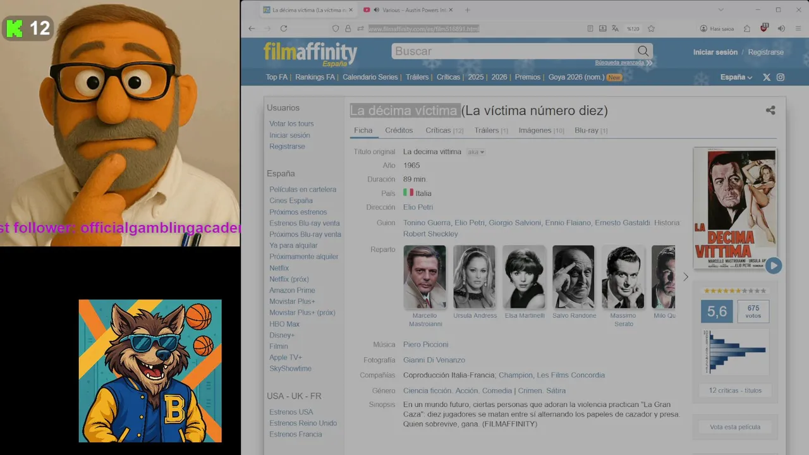This screenshot has height=455, width=809.
Task: Click the star rating row under poster
Action: click(x=735, y=291)
